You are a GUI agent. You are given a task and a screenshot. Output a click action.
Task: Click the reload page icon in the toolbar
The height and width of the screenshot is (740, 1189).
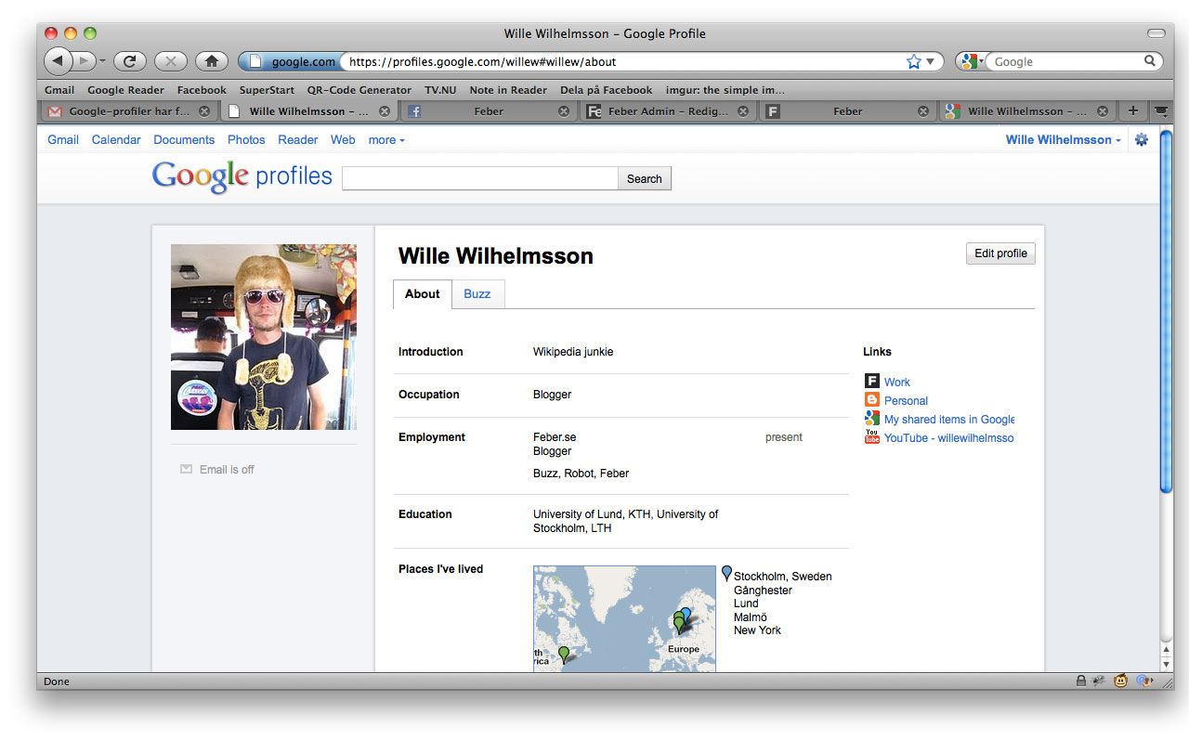pyautogui.click(x=129, y=60)
